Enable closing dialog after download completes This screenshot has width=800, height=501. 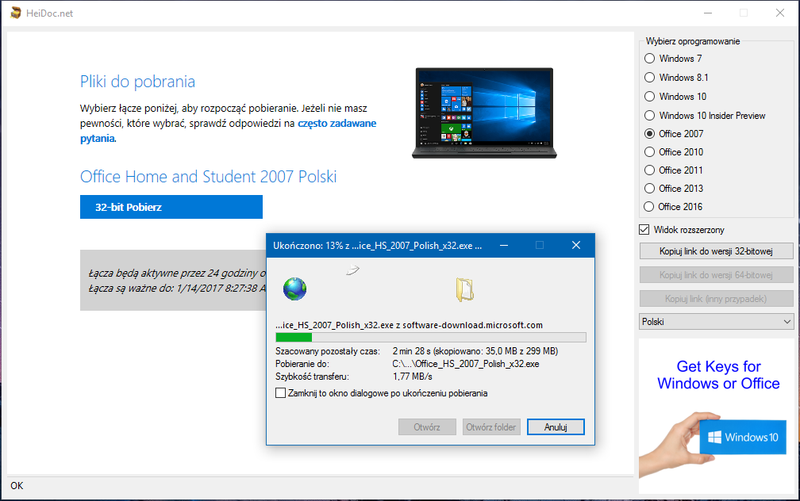(x=280, y=393)
